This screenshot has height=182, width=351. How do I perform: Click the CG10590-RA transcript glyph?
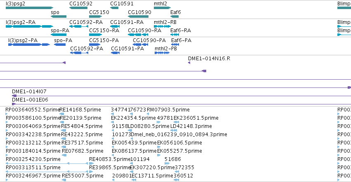pyautogui.click(x=138, y=35)
